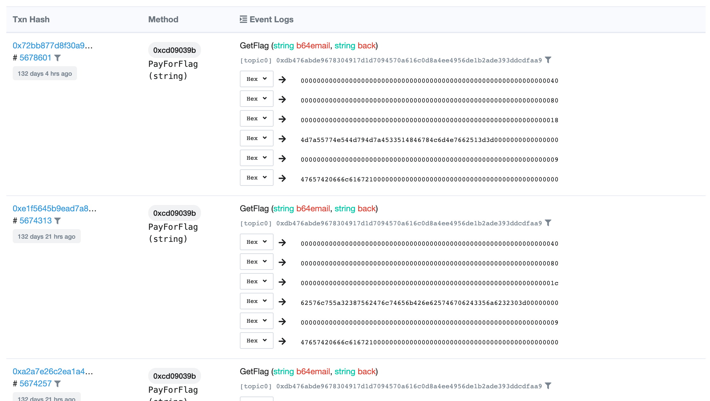Image resolution: width=710 pixels, height=401 pixels.
Task: Open Hex dropdown for first transaction's ...0080 row
Action: point(256,99)
